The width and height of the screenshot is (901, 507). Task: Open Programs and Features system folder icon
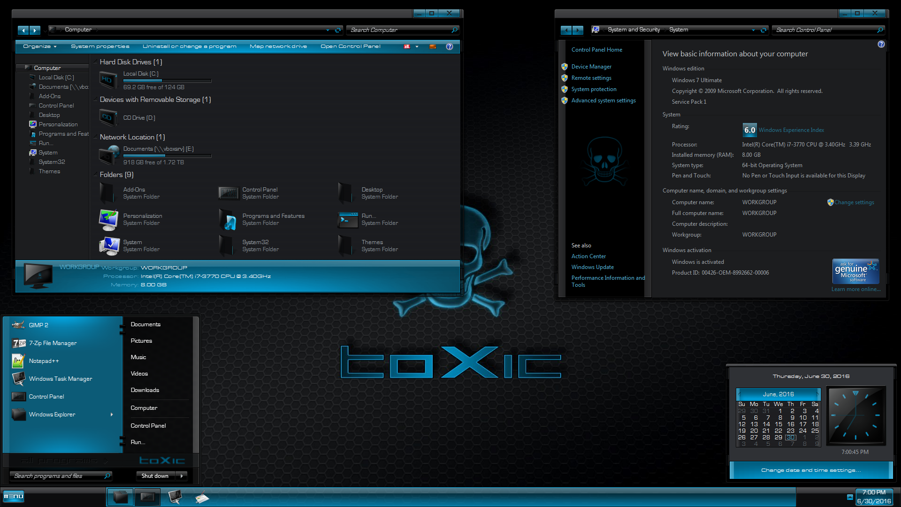click(228, 220)
